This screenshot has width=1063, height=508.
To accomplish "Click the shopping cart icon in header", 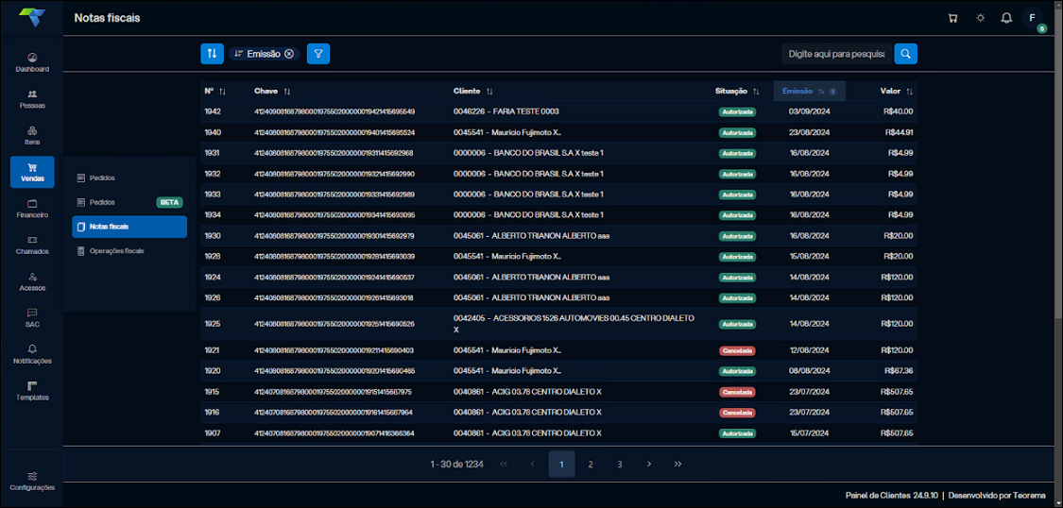I will click(x=952, y=18).
